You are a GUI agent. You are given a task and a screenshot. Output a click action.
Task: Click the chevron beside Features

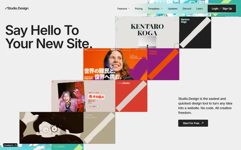pos(129,9)
